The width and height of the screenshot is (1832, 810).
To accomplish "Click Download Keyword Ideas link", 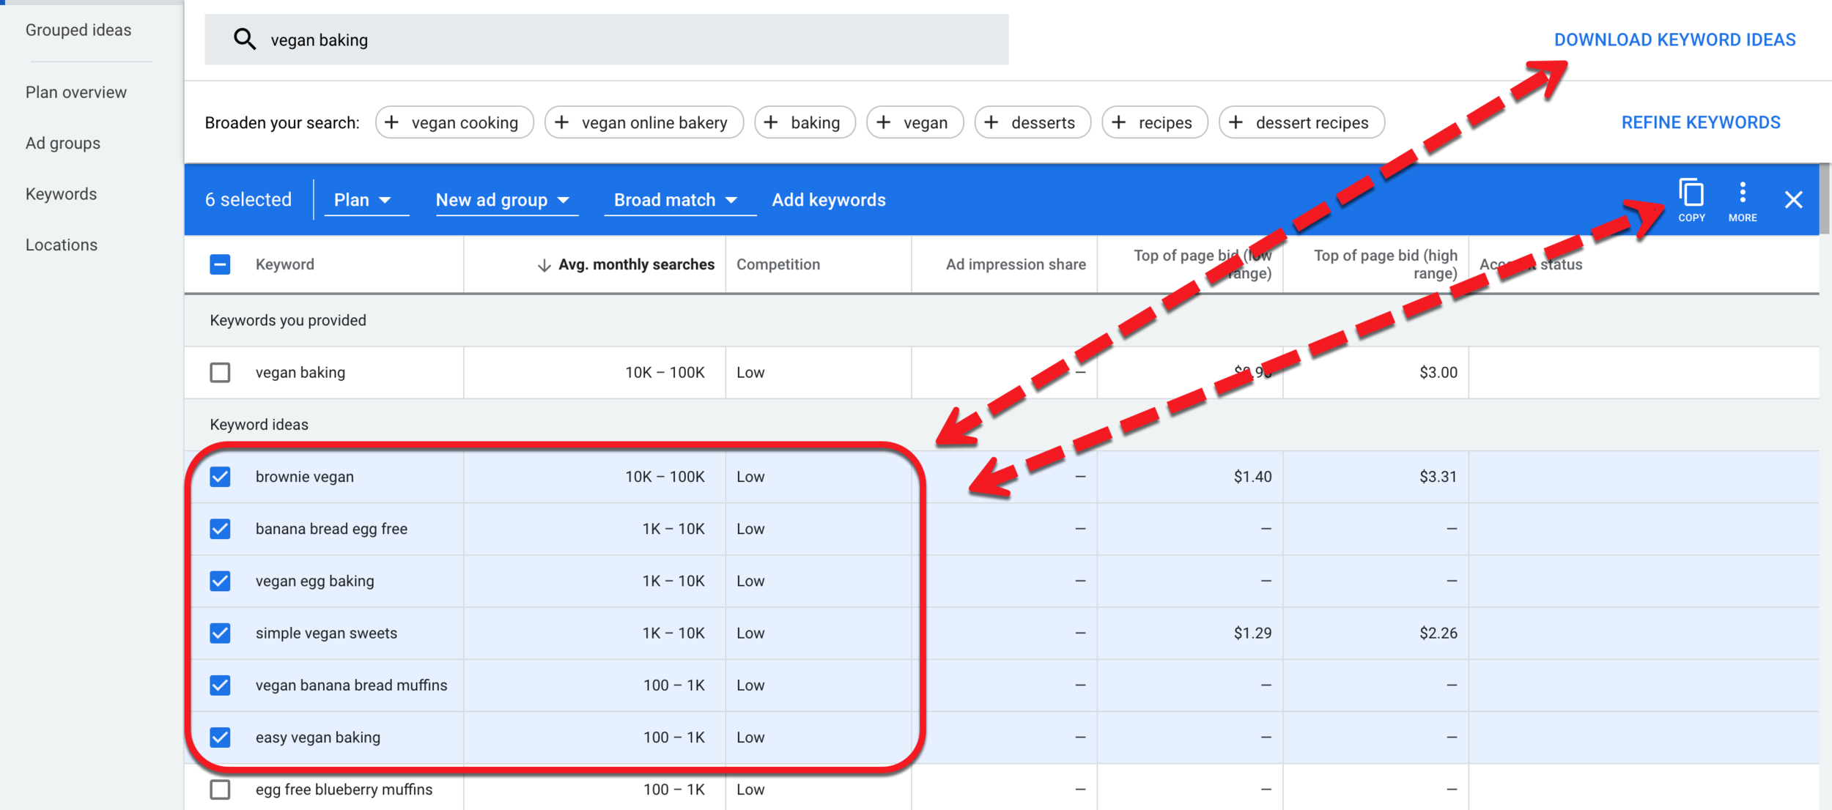I will coord(1674,40).
